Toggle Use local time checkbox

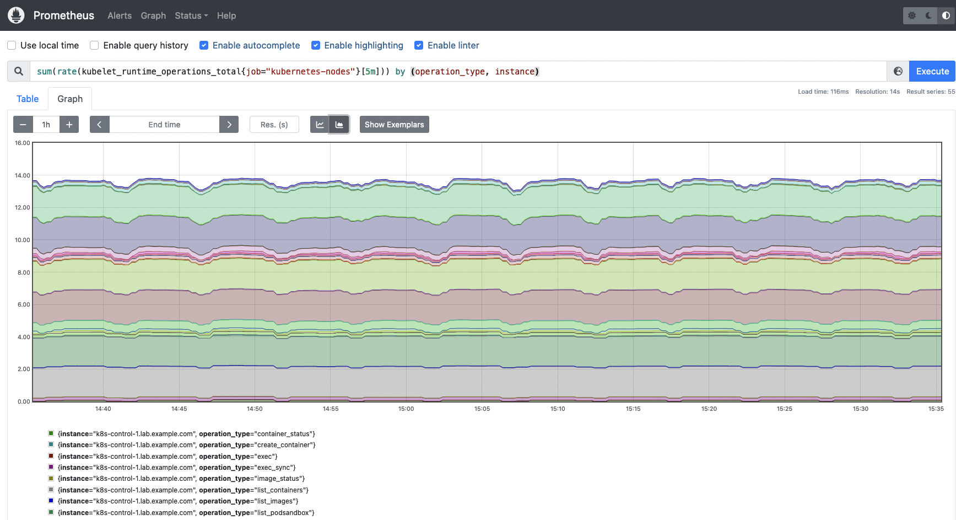pos(12,45)
